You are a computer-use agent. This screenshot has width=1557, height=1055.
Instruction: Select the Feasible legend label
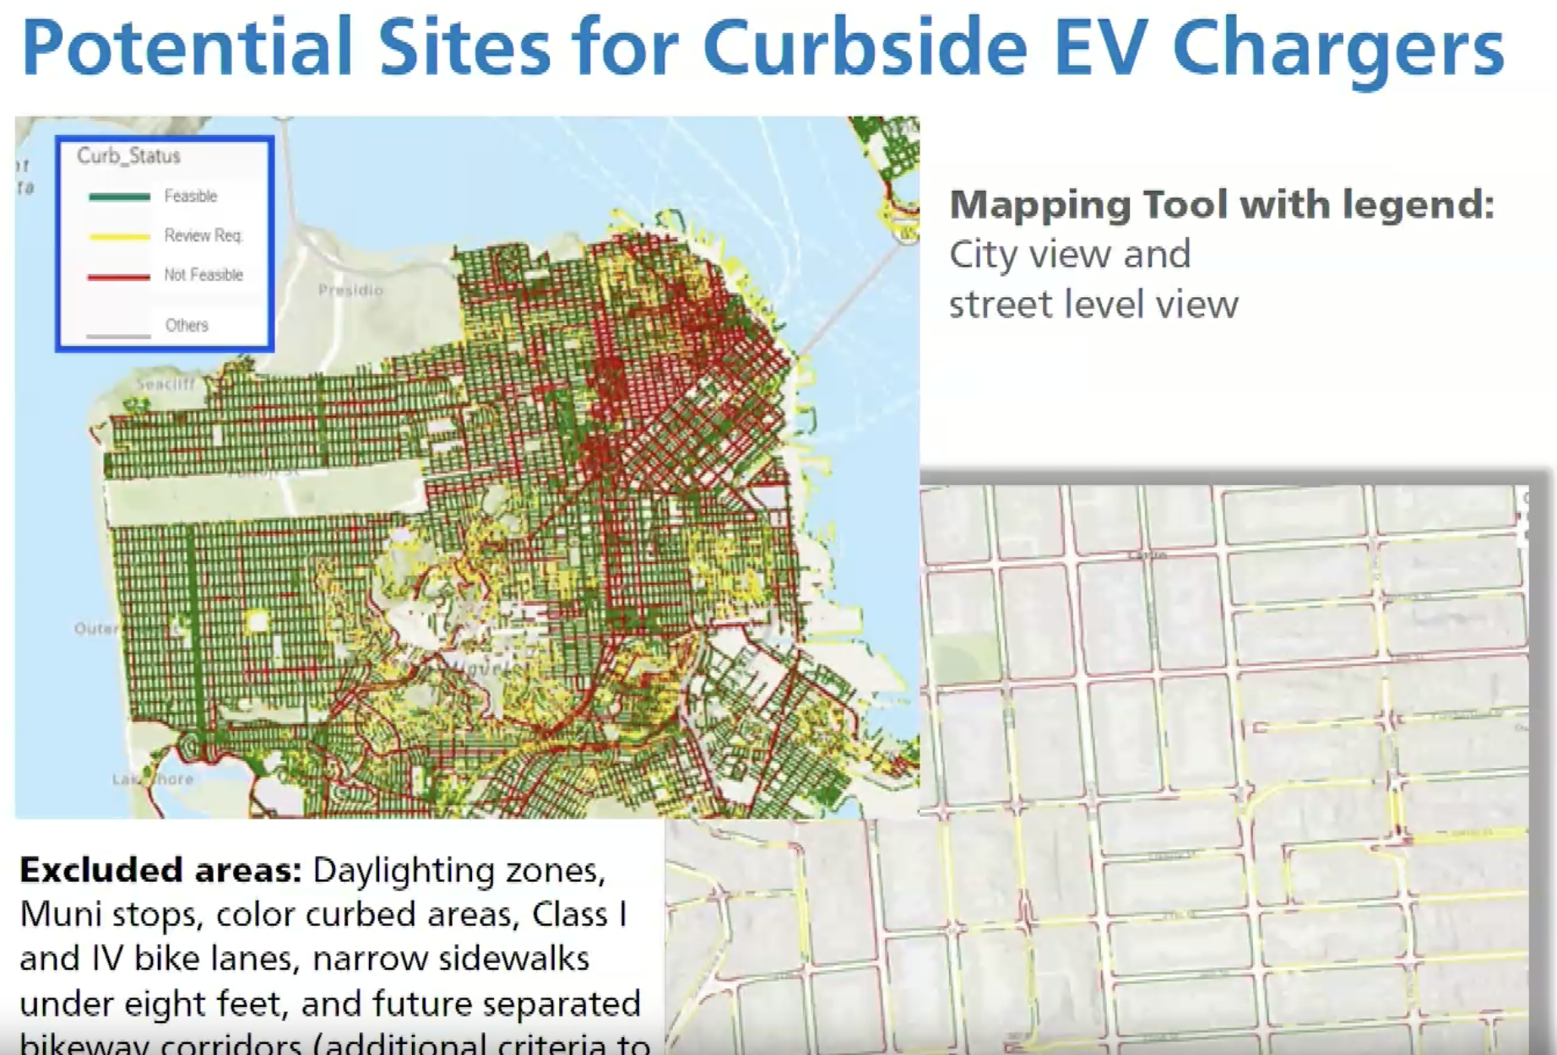click(190, 197)
